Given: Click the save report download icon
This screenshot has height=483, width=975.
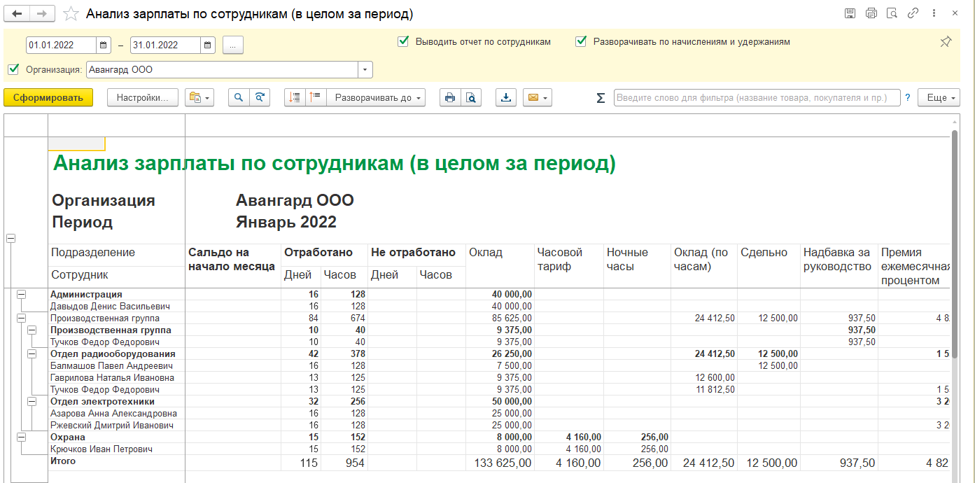Looking at the screenshot, I should 505,98.
